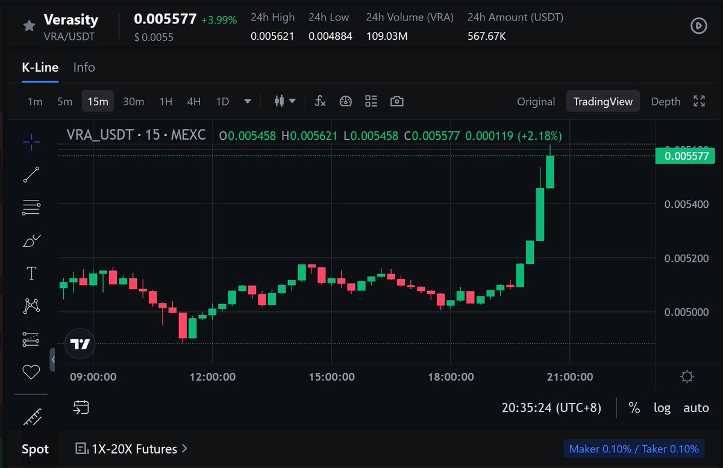Select the TradingView chart view

(x=603, y=102)
